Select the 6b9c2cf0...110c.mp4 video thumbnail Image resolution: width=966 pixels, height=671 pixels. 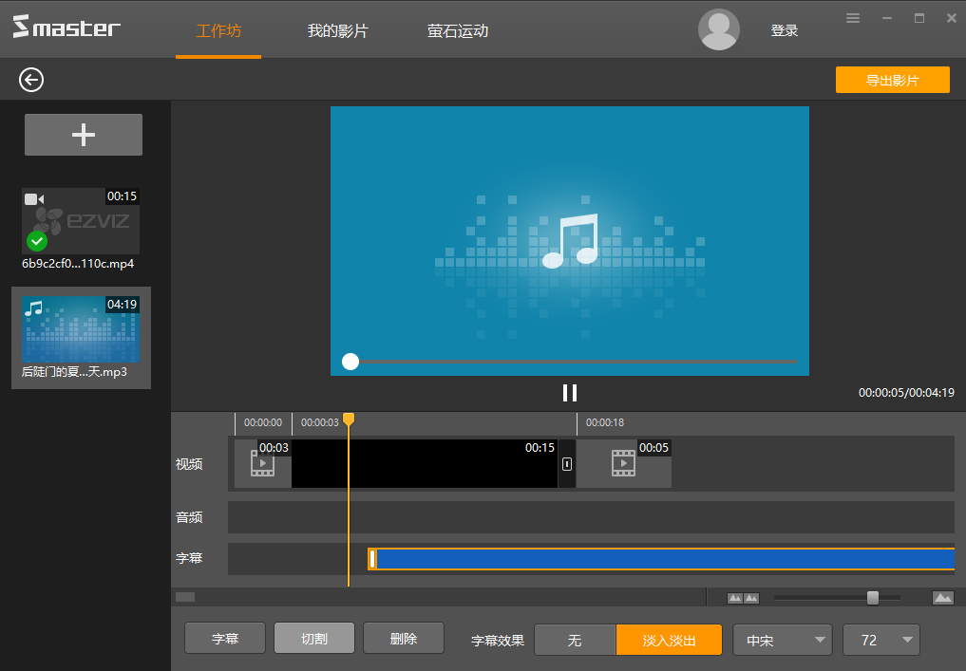[x=81, y=221]
